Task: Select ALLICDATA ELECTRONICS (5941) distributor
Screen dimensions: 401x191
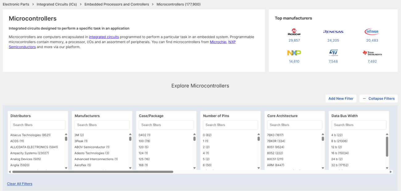Action: [x=34, y=147]
